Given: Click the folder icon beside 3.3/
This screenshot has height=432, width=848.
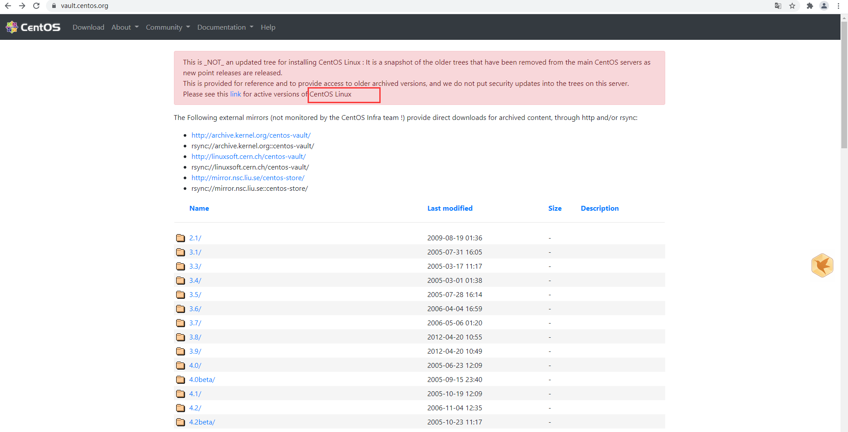Looking at the screenshot, I should pos(181,266).
